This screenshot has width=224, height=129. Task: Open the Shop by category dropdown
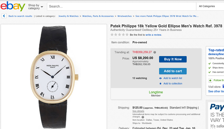[x=36, y=6]
